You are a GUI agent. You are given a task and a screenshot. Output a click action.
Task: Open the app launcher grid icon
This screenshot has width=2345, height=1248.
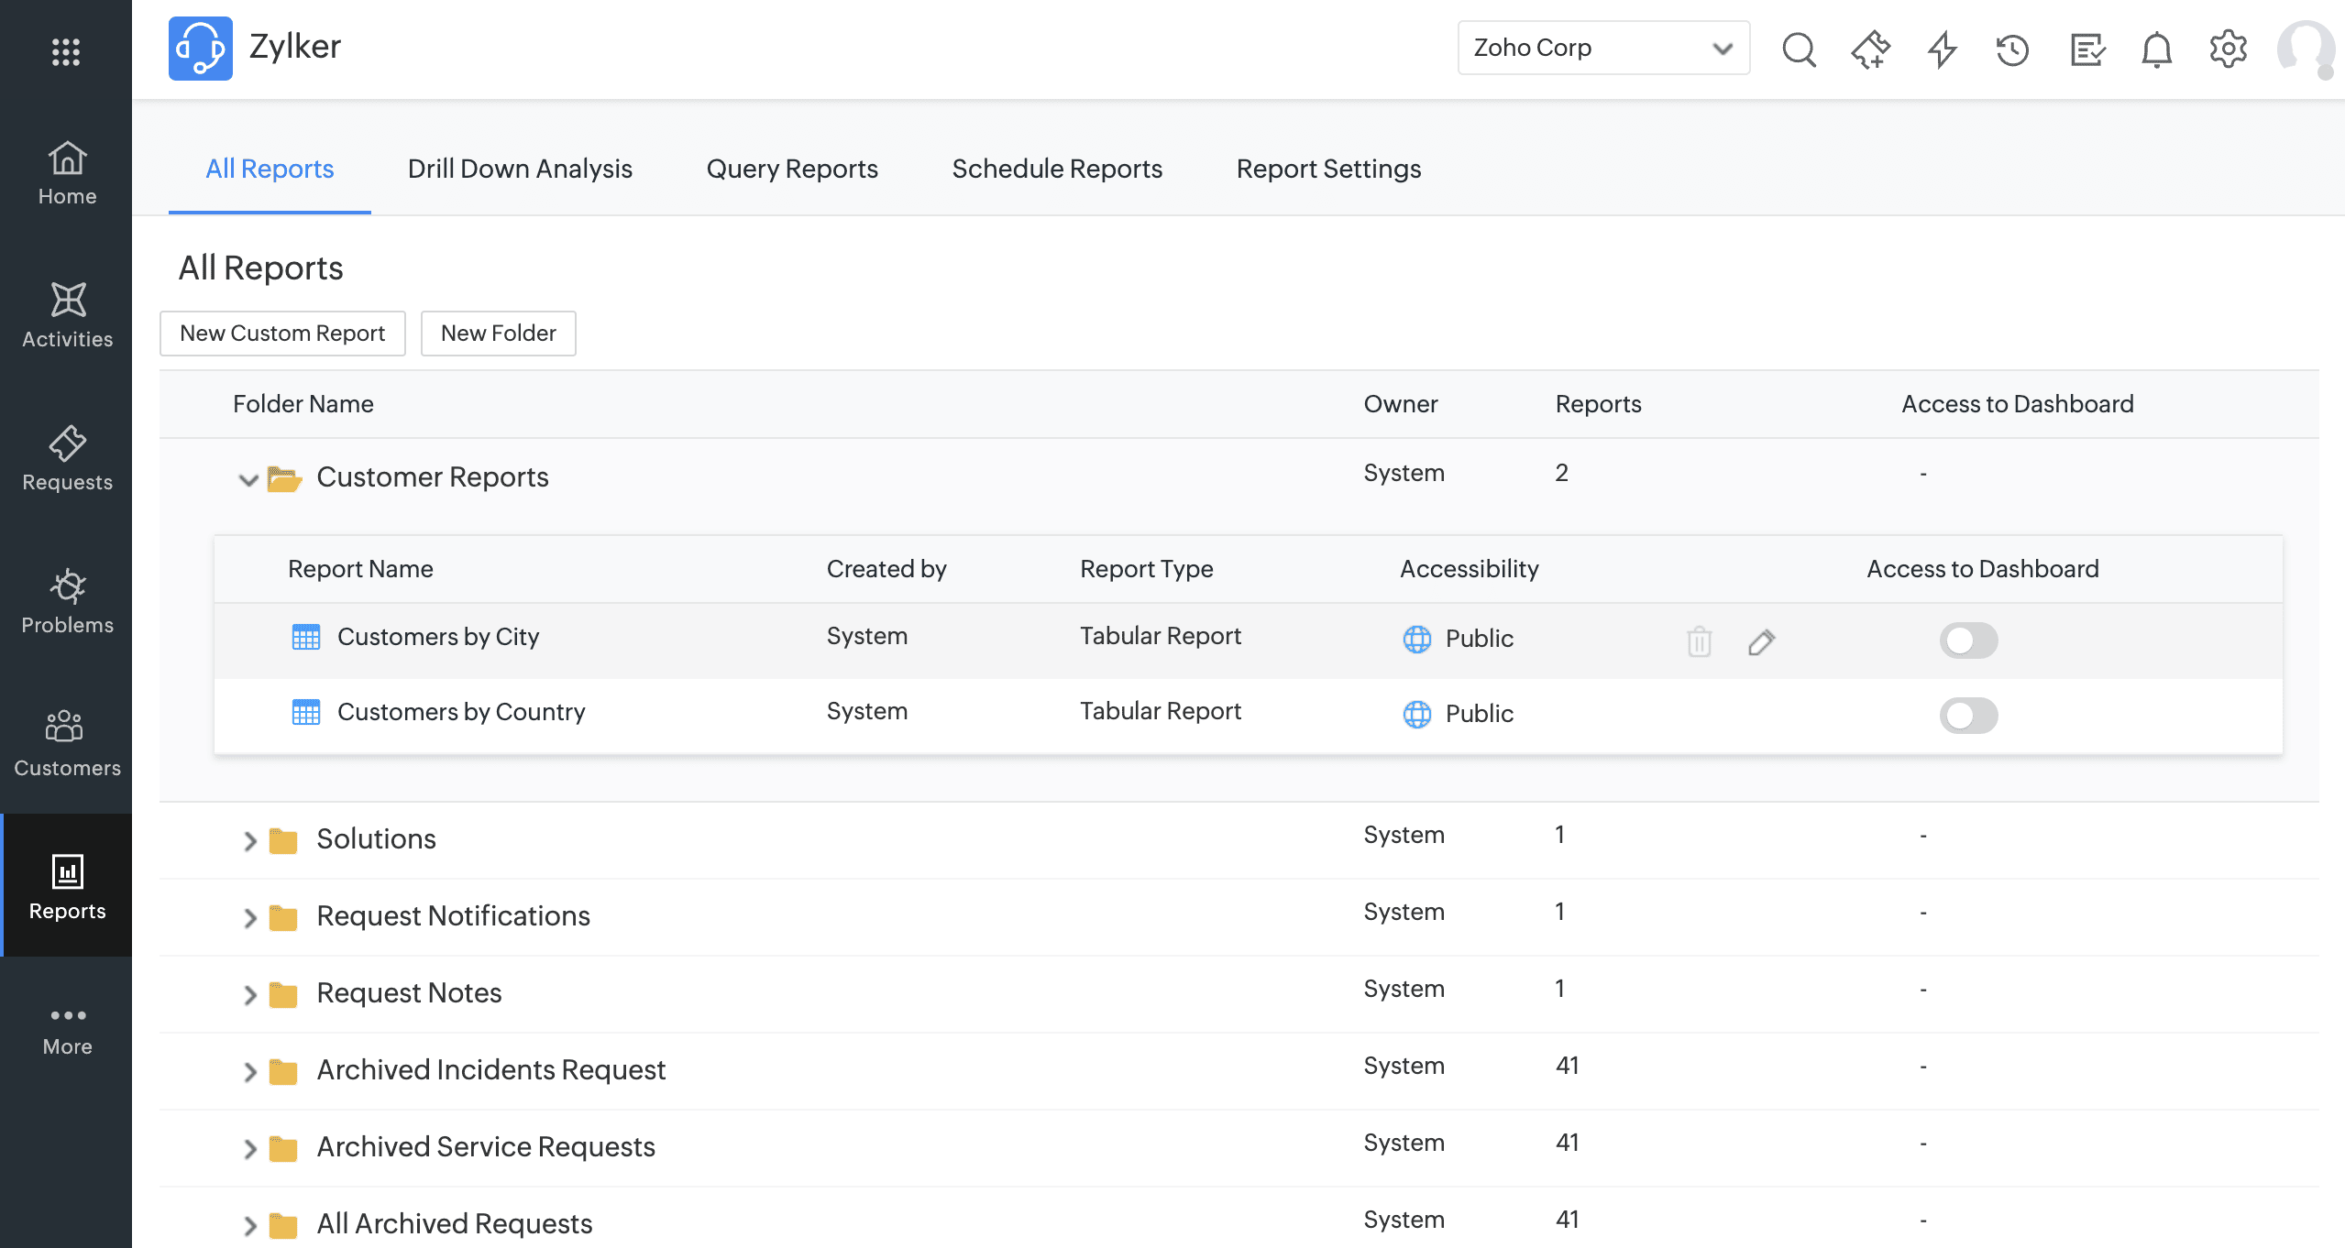point(66,51)
